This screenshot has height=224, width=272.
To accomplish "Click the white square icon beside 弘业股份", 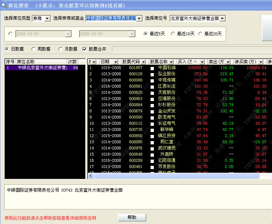I will pyautogui.click(x=152, y=74).
